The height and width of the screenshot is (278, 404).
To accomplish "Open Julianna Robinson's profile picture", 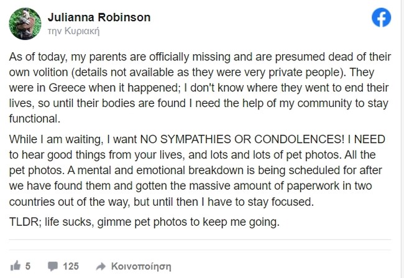I will point(21,23).
